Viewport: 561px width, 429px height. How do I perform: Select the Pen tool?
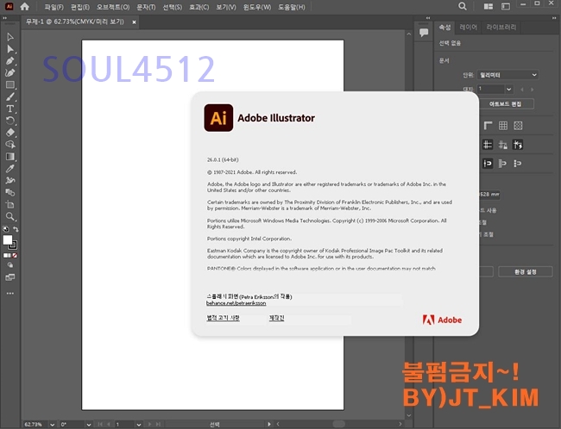pyautogui.click(x=10, y=60)
